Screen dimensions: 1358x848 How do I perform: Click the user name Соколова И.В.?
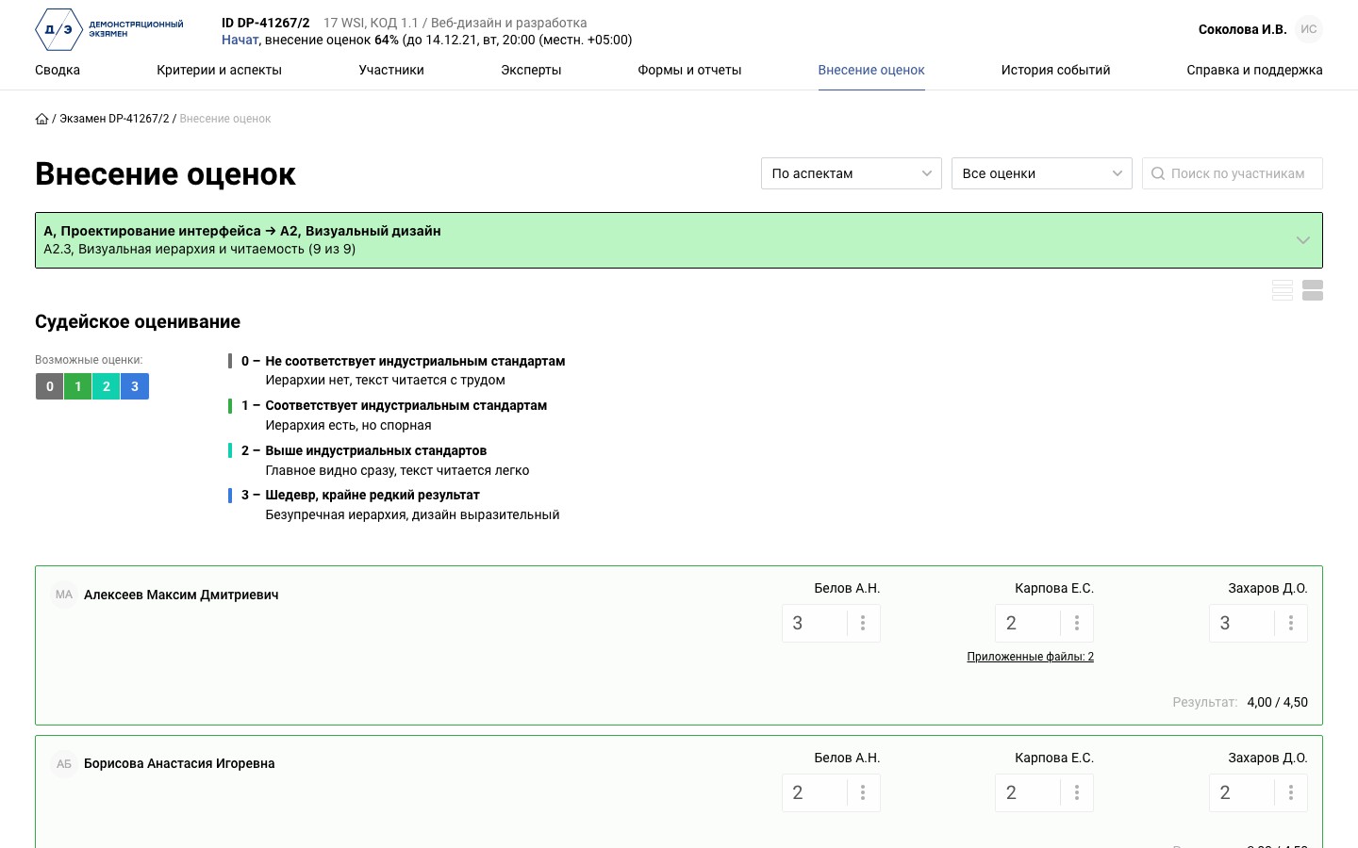1242,29
